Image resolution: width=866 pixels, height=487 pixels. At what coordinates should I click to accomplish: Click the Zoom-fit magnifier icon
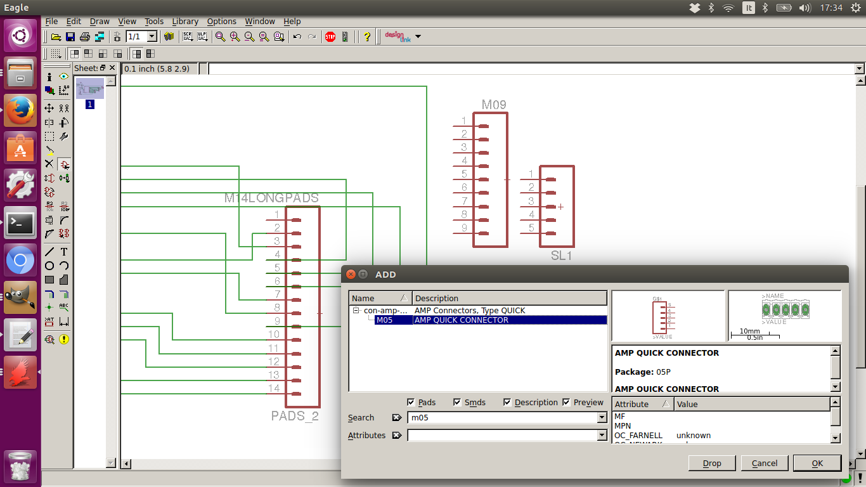[x=220, y=36]
